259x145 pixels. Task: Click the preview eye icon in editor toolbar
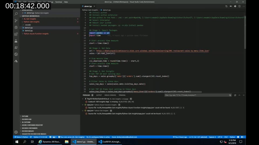[231, 6]
